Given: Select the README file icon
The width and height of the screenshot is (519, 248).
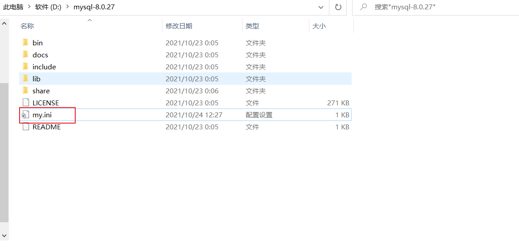Looking at the screenshot, I should (x=25, y=127).
